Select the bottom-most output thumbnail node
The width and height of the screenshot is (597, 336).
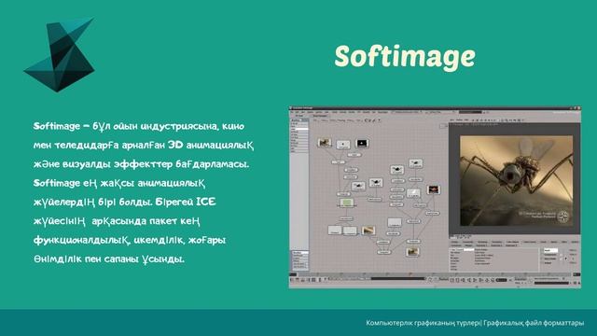pyautogui.click(x=412, y=252)
